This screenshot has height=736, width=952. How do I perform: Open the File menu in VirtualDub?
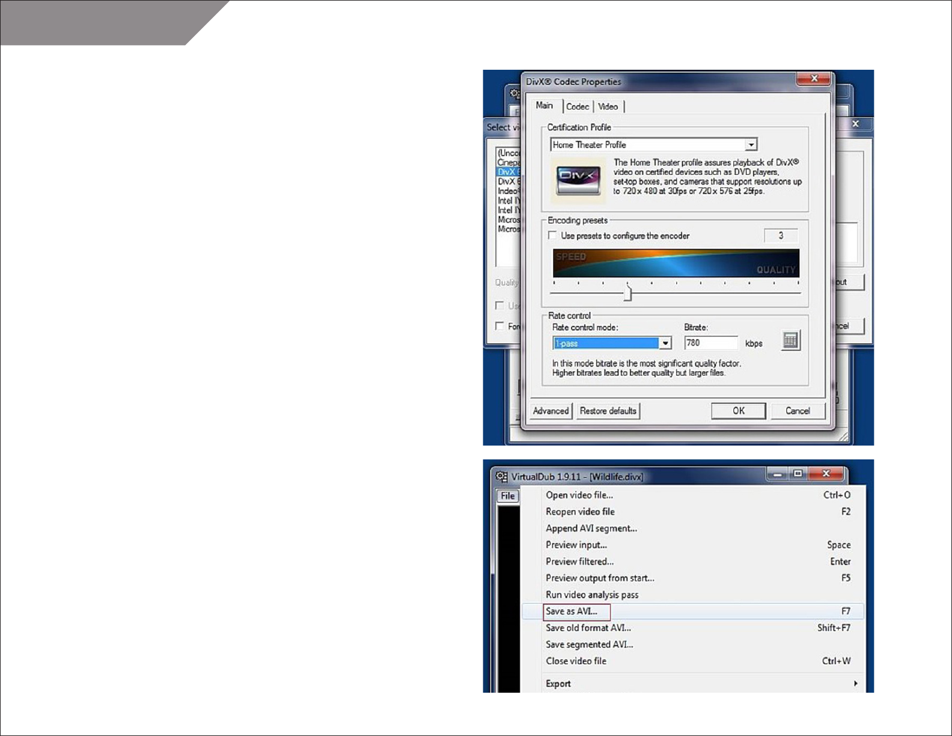508,496
